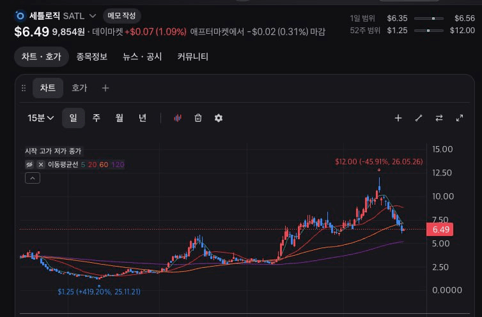Screen dimensions: 482x317
Task: Select the 일 daily interval button
Action: tap(74, 118)
